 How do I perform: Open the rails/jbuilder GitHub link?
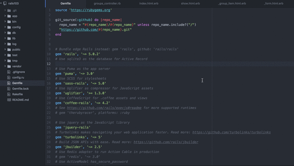pos(166,142)
